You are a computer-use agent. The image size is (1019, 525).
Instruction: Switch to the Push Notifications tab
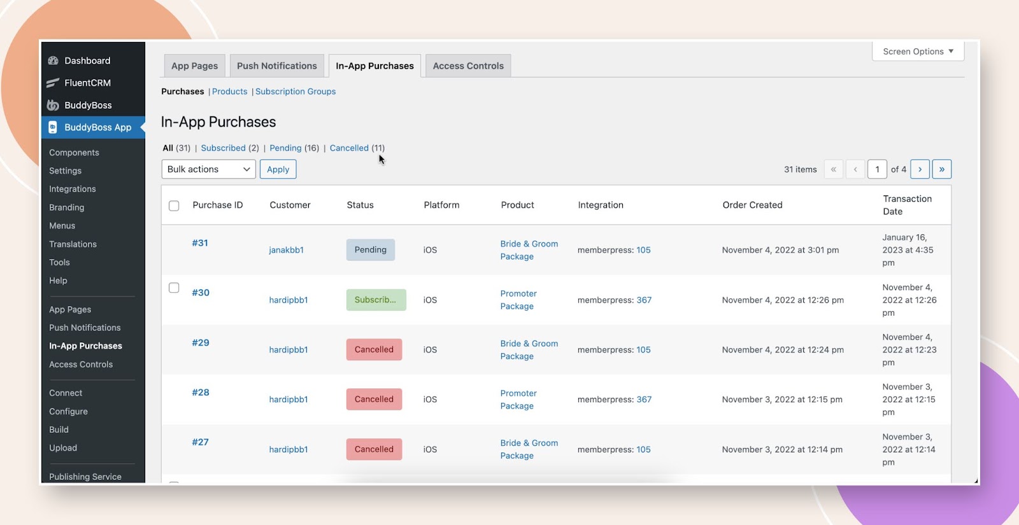[277, 66]
